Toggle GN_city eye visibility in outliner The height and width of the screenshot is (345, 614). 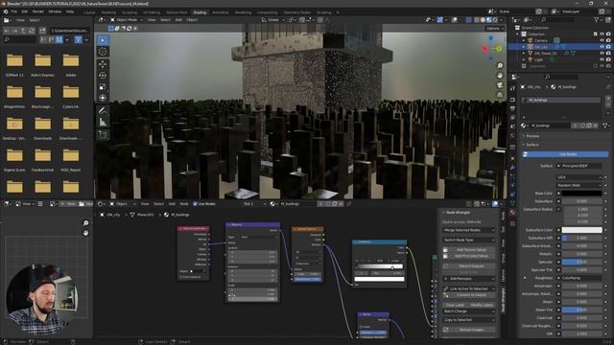tap(602, 47)
